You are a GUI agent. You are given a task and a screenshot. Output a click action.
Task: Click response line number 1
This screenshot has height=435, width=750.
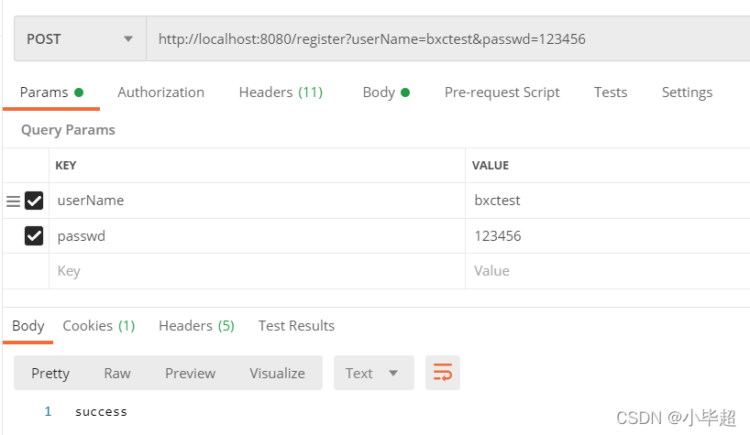[x=48, y=411]
